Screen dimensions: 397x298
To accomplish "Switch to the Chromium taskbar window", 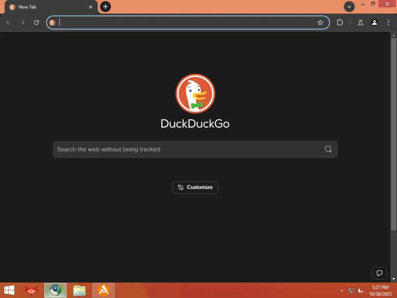I will tap(55, 290).
